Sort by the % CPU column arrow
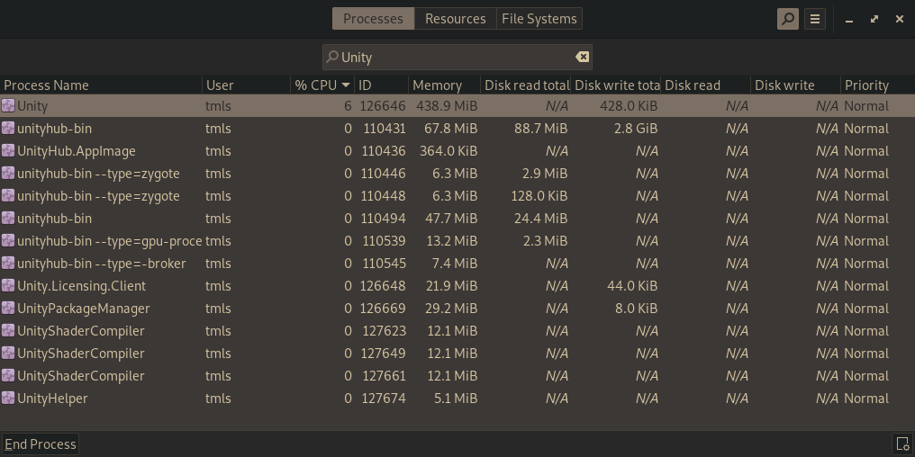 pyautogui.click(x=345, y=85)
